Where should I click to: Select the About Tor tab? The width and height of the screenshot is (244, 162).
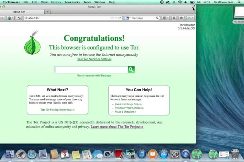[x=19, y=12]
